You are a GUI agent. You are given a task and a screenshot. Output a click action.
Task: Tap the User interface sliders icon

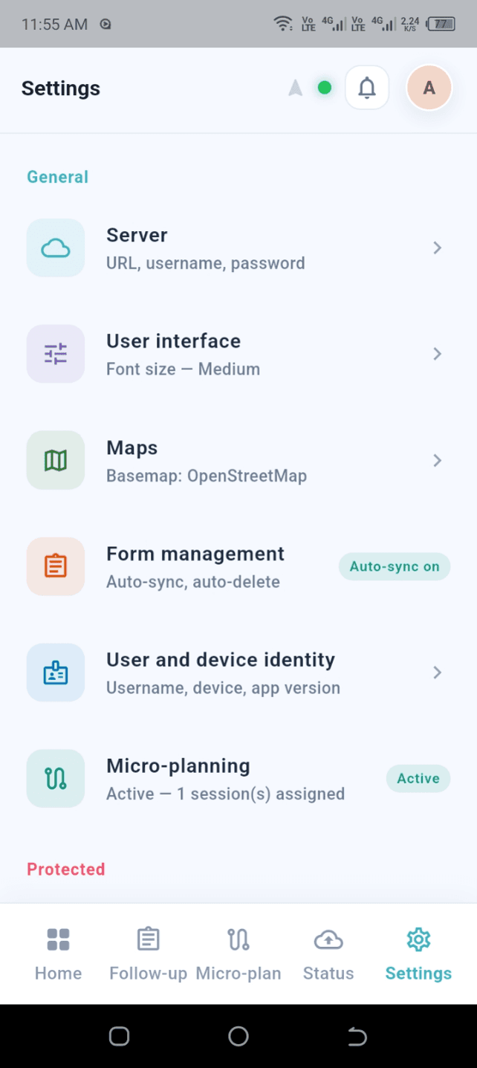[56, 354]
